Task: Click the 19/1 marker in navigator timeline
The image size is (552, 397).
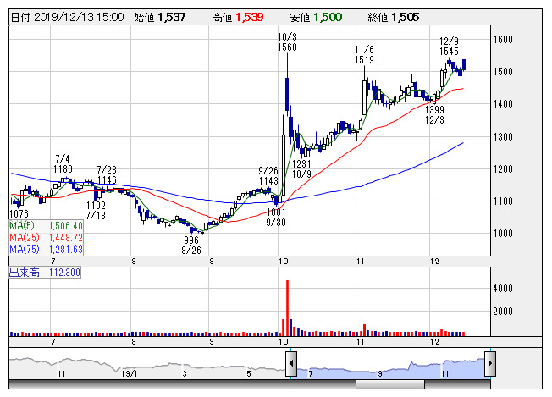Action: (129, 374)
